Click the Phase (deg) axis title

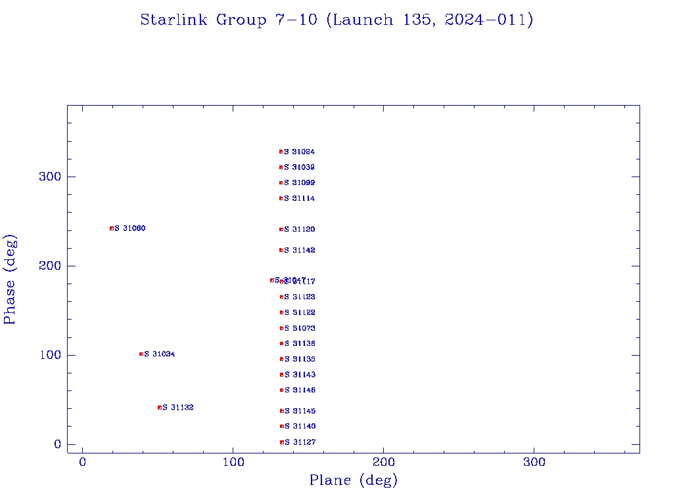(9, 280)
